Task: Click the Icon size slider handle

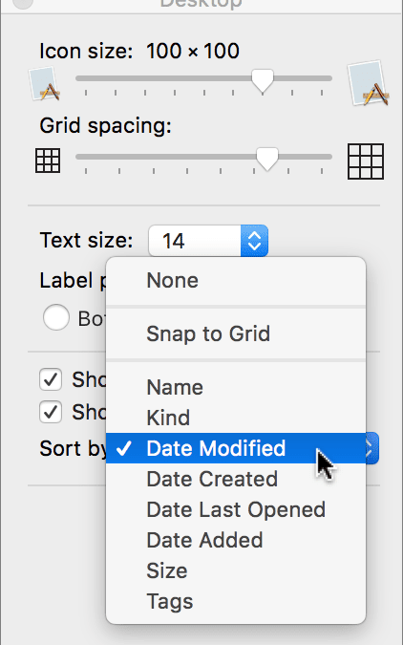Action: click(263, 80)
